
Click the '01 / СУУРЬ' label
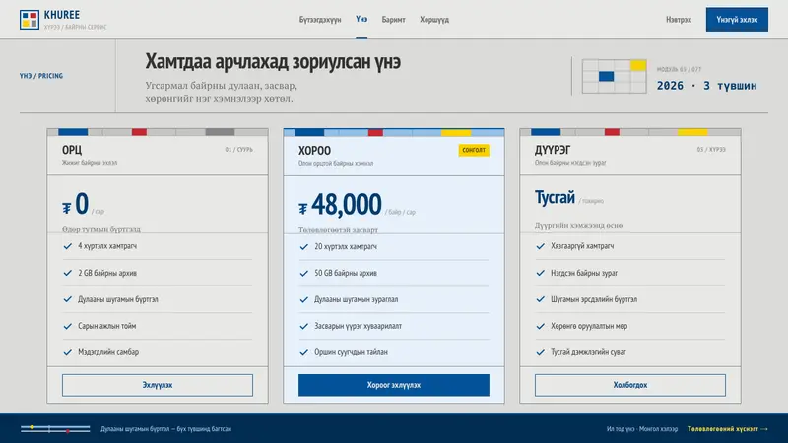click(238, 150)
